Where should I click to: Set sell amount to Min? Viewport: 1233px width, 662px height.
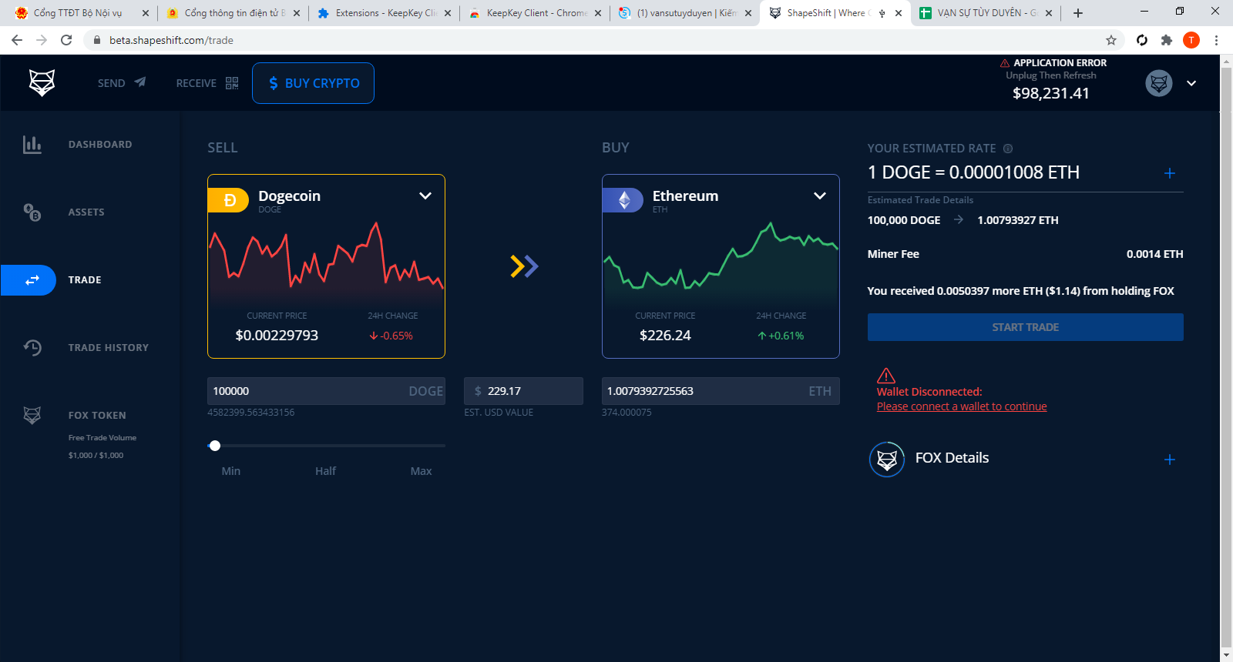(x=231, y=471)
